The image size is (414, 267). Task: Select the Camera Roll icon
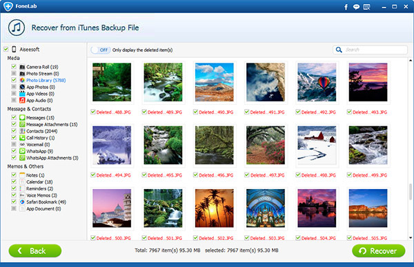point(22,67)
